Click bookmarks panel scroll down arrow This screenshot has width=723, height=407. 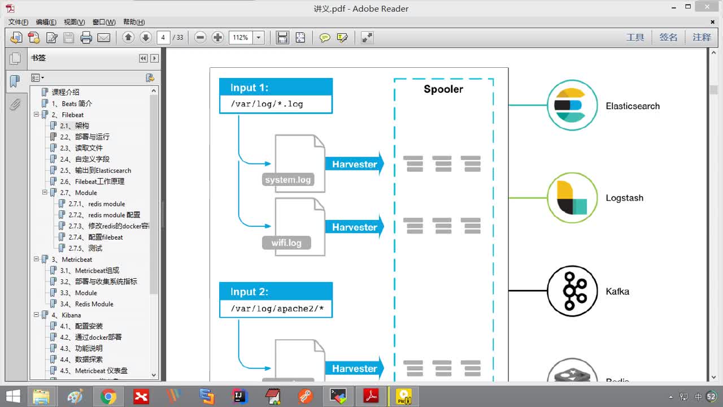pyautogui.click(x=154, y=375)
